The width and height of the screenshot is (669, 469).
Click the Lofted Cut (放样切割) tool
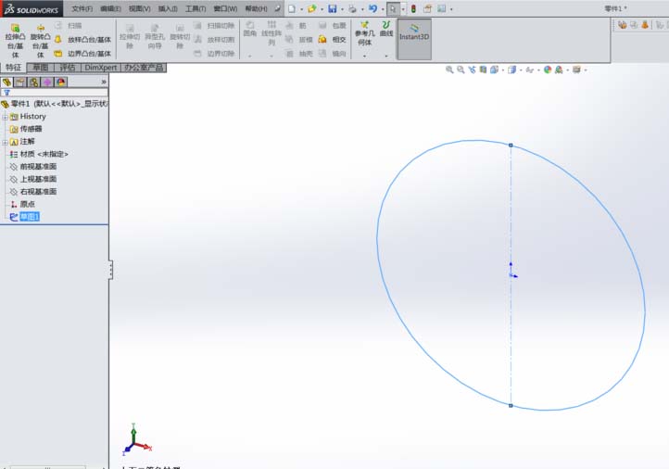[x=214, y=40]
